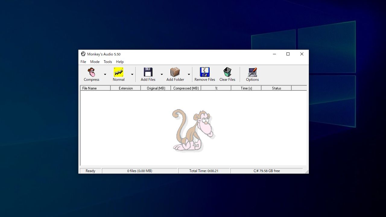Open the File menu
This screenshot has width=386, height=217.
[83, 62]
